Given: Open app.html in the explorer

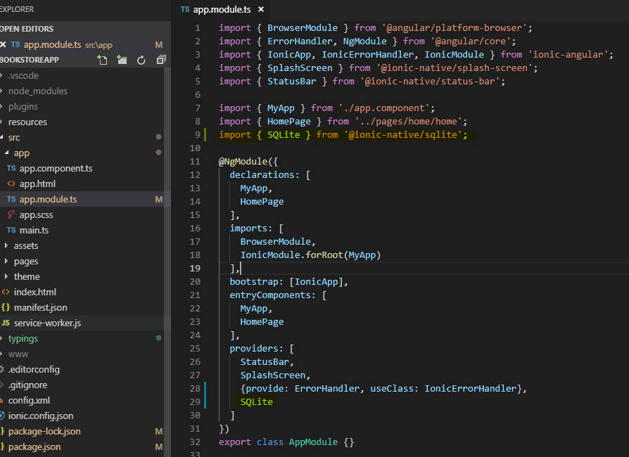Looking at the screenshot, I should tap(37, 184).
